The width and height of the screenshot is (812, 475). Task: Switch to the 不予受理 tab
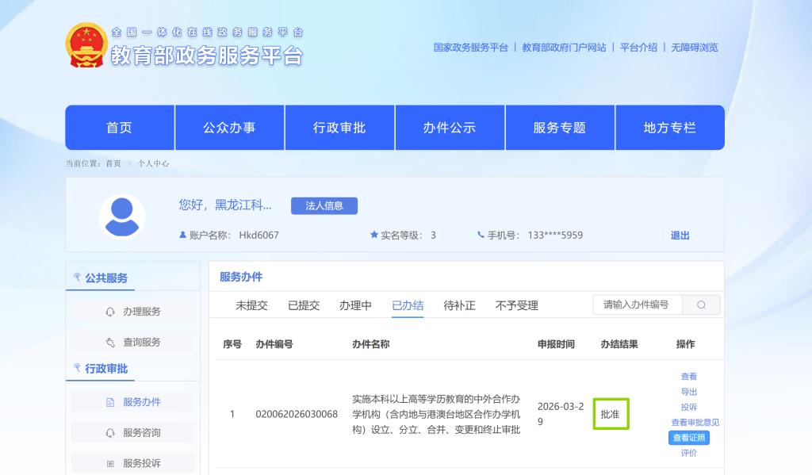coord(517,305)
